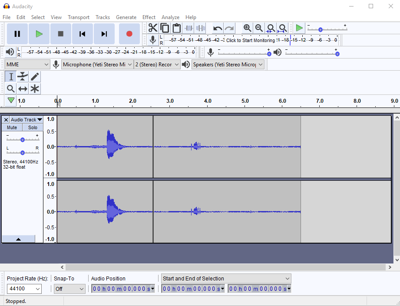Click the playback volume slider handle

(x=337, y=54)
